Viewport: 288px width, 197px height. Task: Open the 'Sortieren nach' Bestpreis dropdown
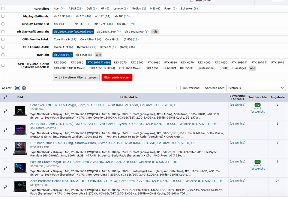click(256, 88)
